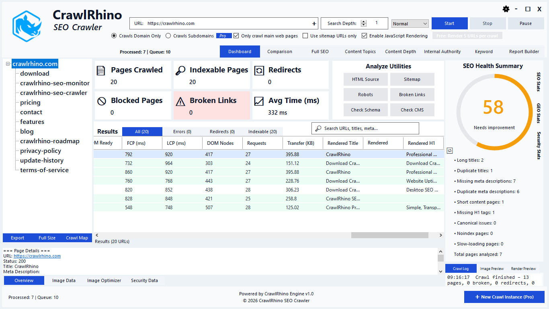
Task: Disable Enable JavaScript Rendering
Action: [364, 36]
